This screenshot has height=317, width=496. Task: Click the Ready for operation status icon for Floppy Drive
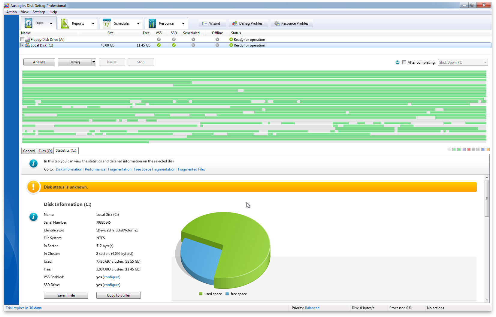(x=231, y=39)
